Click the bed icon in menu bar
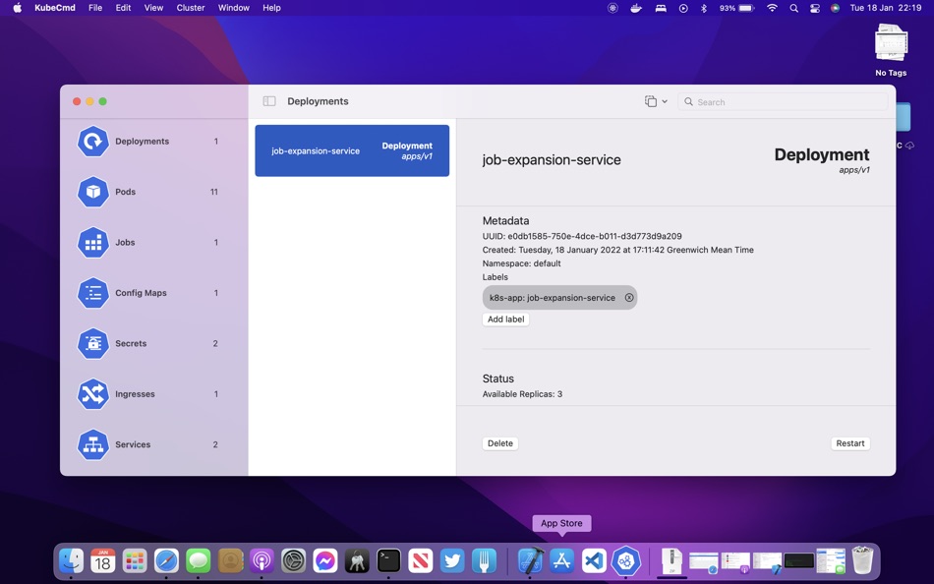The height and width of the screenshot is (584, 934). pyautogui.click(x=661, y=8)
